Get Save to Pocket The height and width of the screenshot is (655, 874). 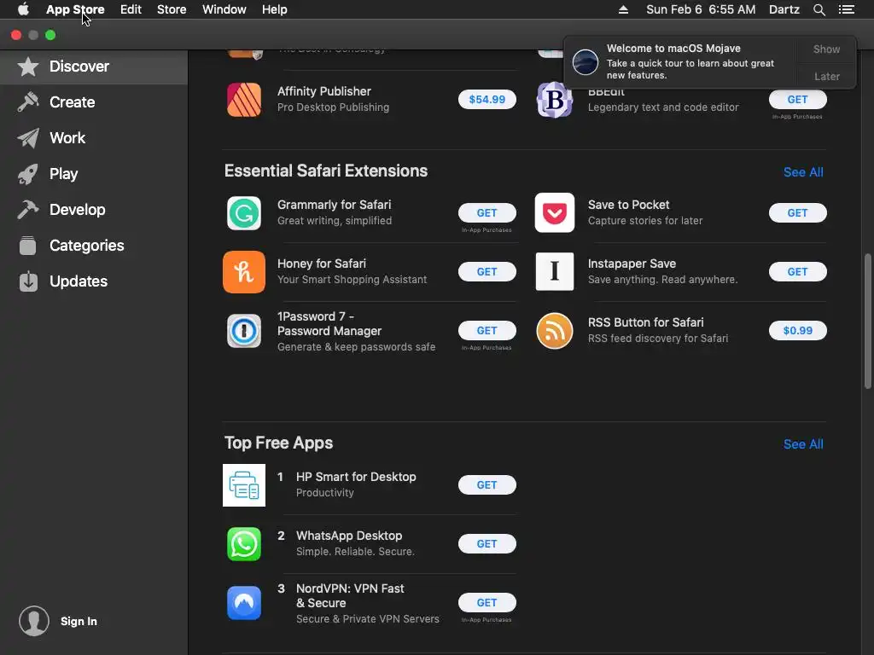798,212
